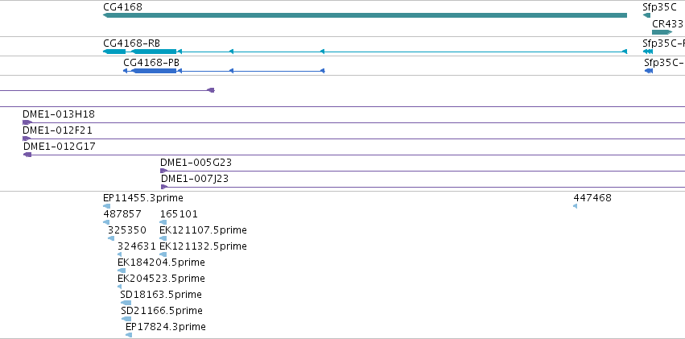
Task: Click the DME1-005G23 clone label
Action: point(196,163)
